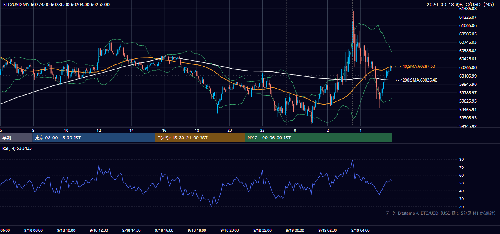
Task: Click the 59625.95 price axis label
Action: point(468,101)
